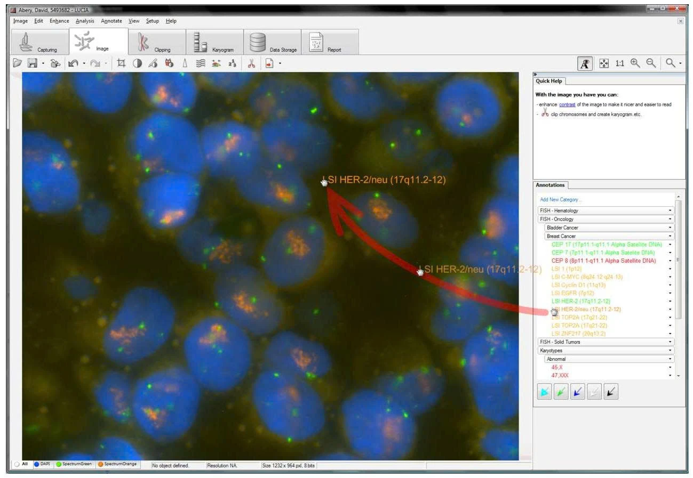Click the fit-to-window zoom icon
The height and width of the screenshot is (478, 693).
pyautogui.click(x=604, y=63)
